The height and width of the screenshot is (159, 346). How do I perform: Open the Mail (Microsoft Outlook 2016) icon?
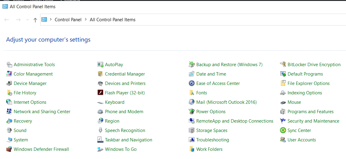[x=192, y=102]
